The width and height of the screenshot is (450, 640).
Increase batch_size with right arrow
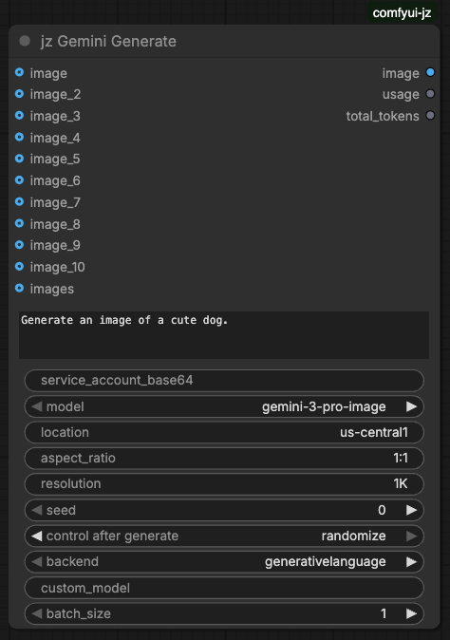(411, 613)
